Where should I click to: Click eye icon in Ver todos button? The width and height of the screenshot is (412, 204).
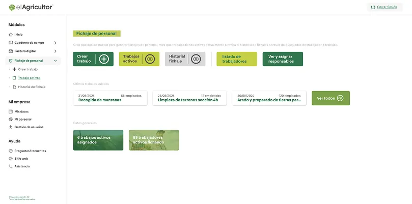[x=340, y=98]
